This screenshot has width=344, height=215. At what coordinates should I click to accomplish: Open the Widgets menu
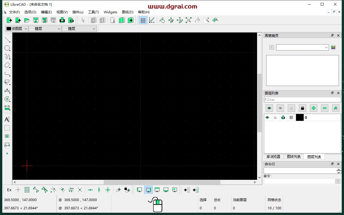tap(111, 12)
